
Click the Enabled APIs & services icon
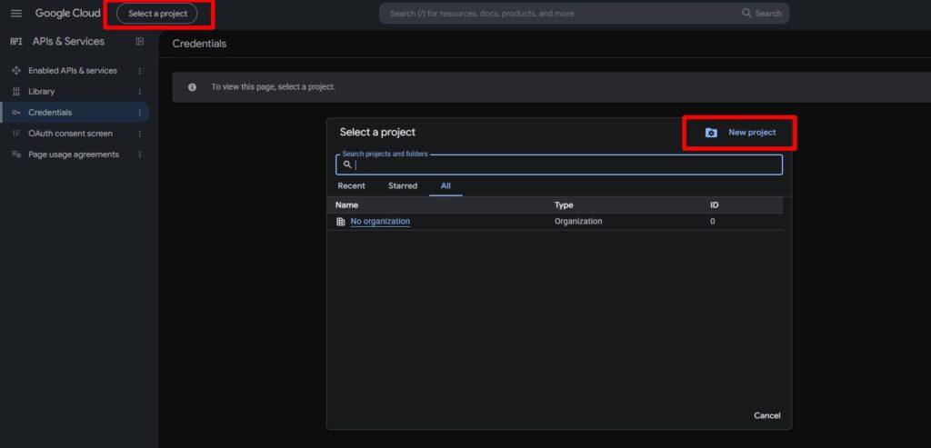pyautogui.click(x=16, y=71)
